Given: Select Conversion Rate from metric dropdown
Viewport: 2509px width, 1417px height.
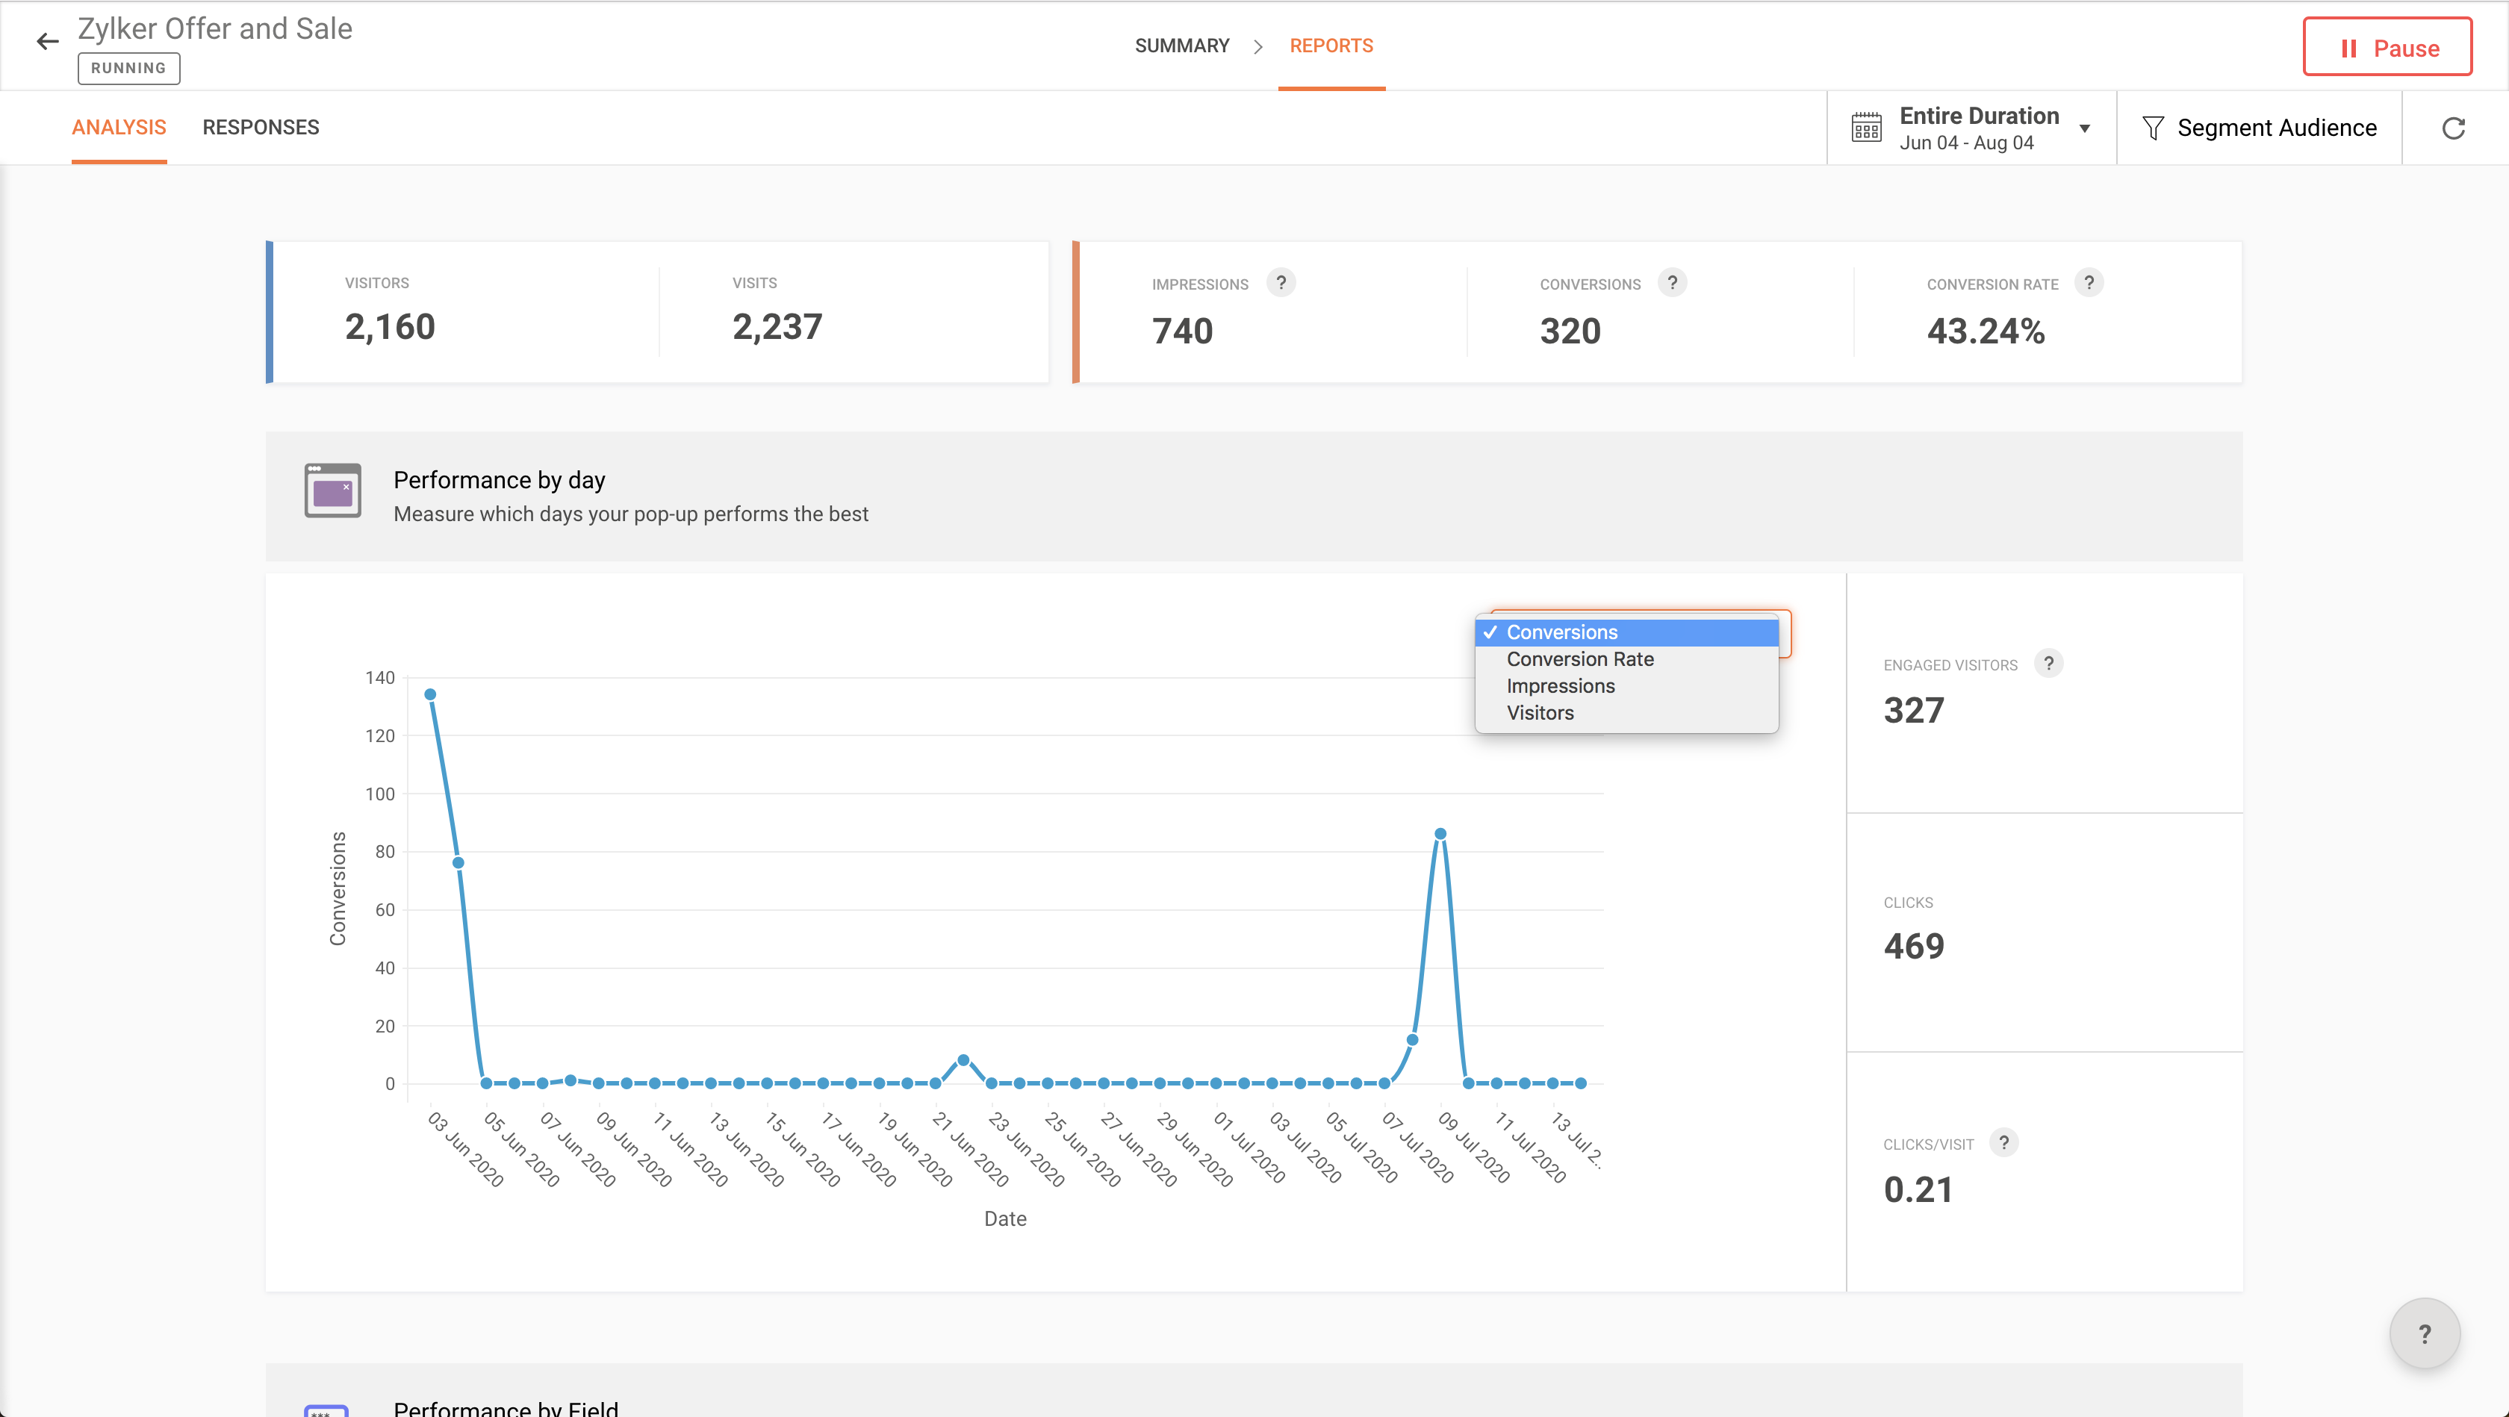Looking at the screenshot, I should (x=1580, y=659).
